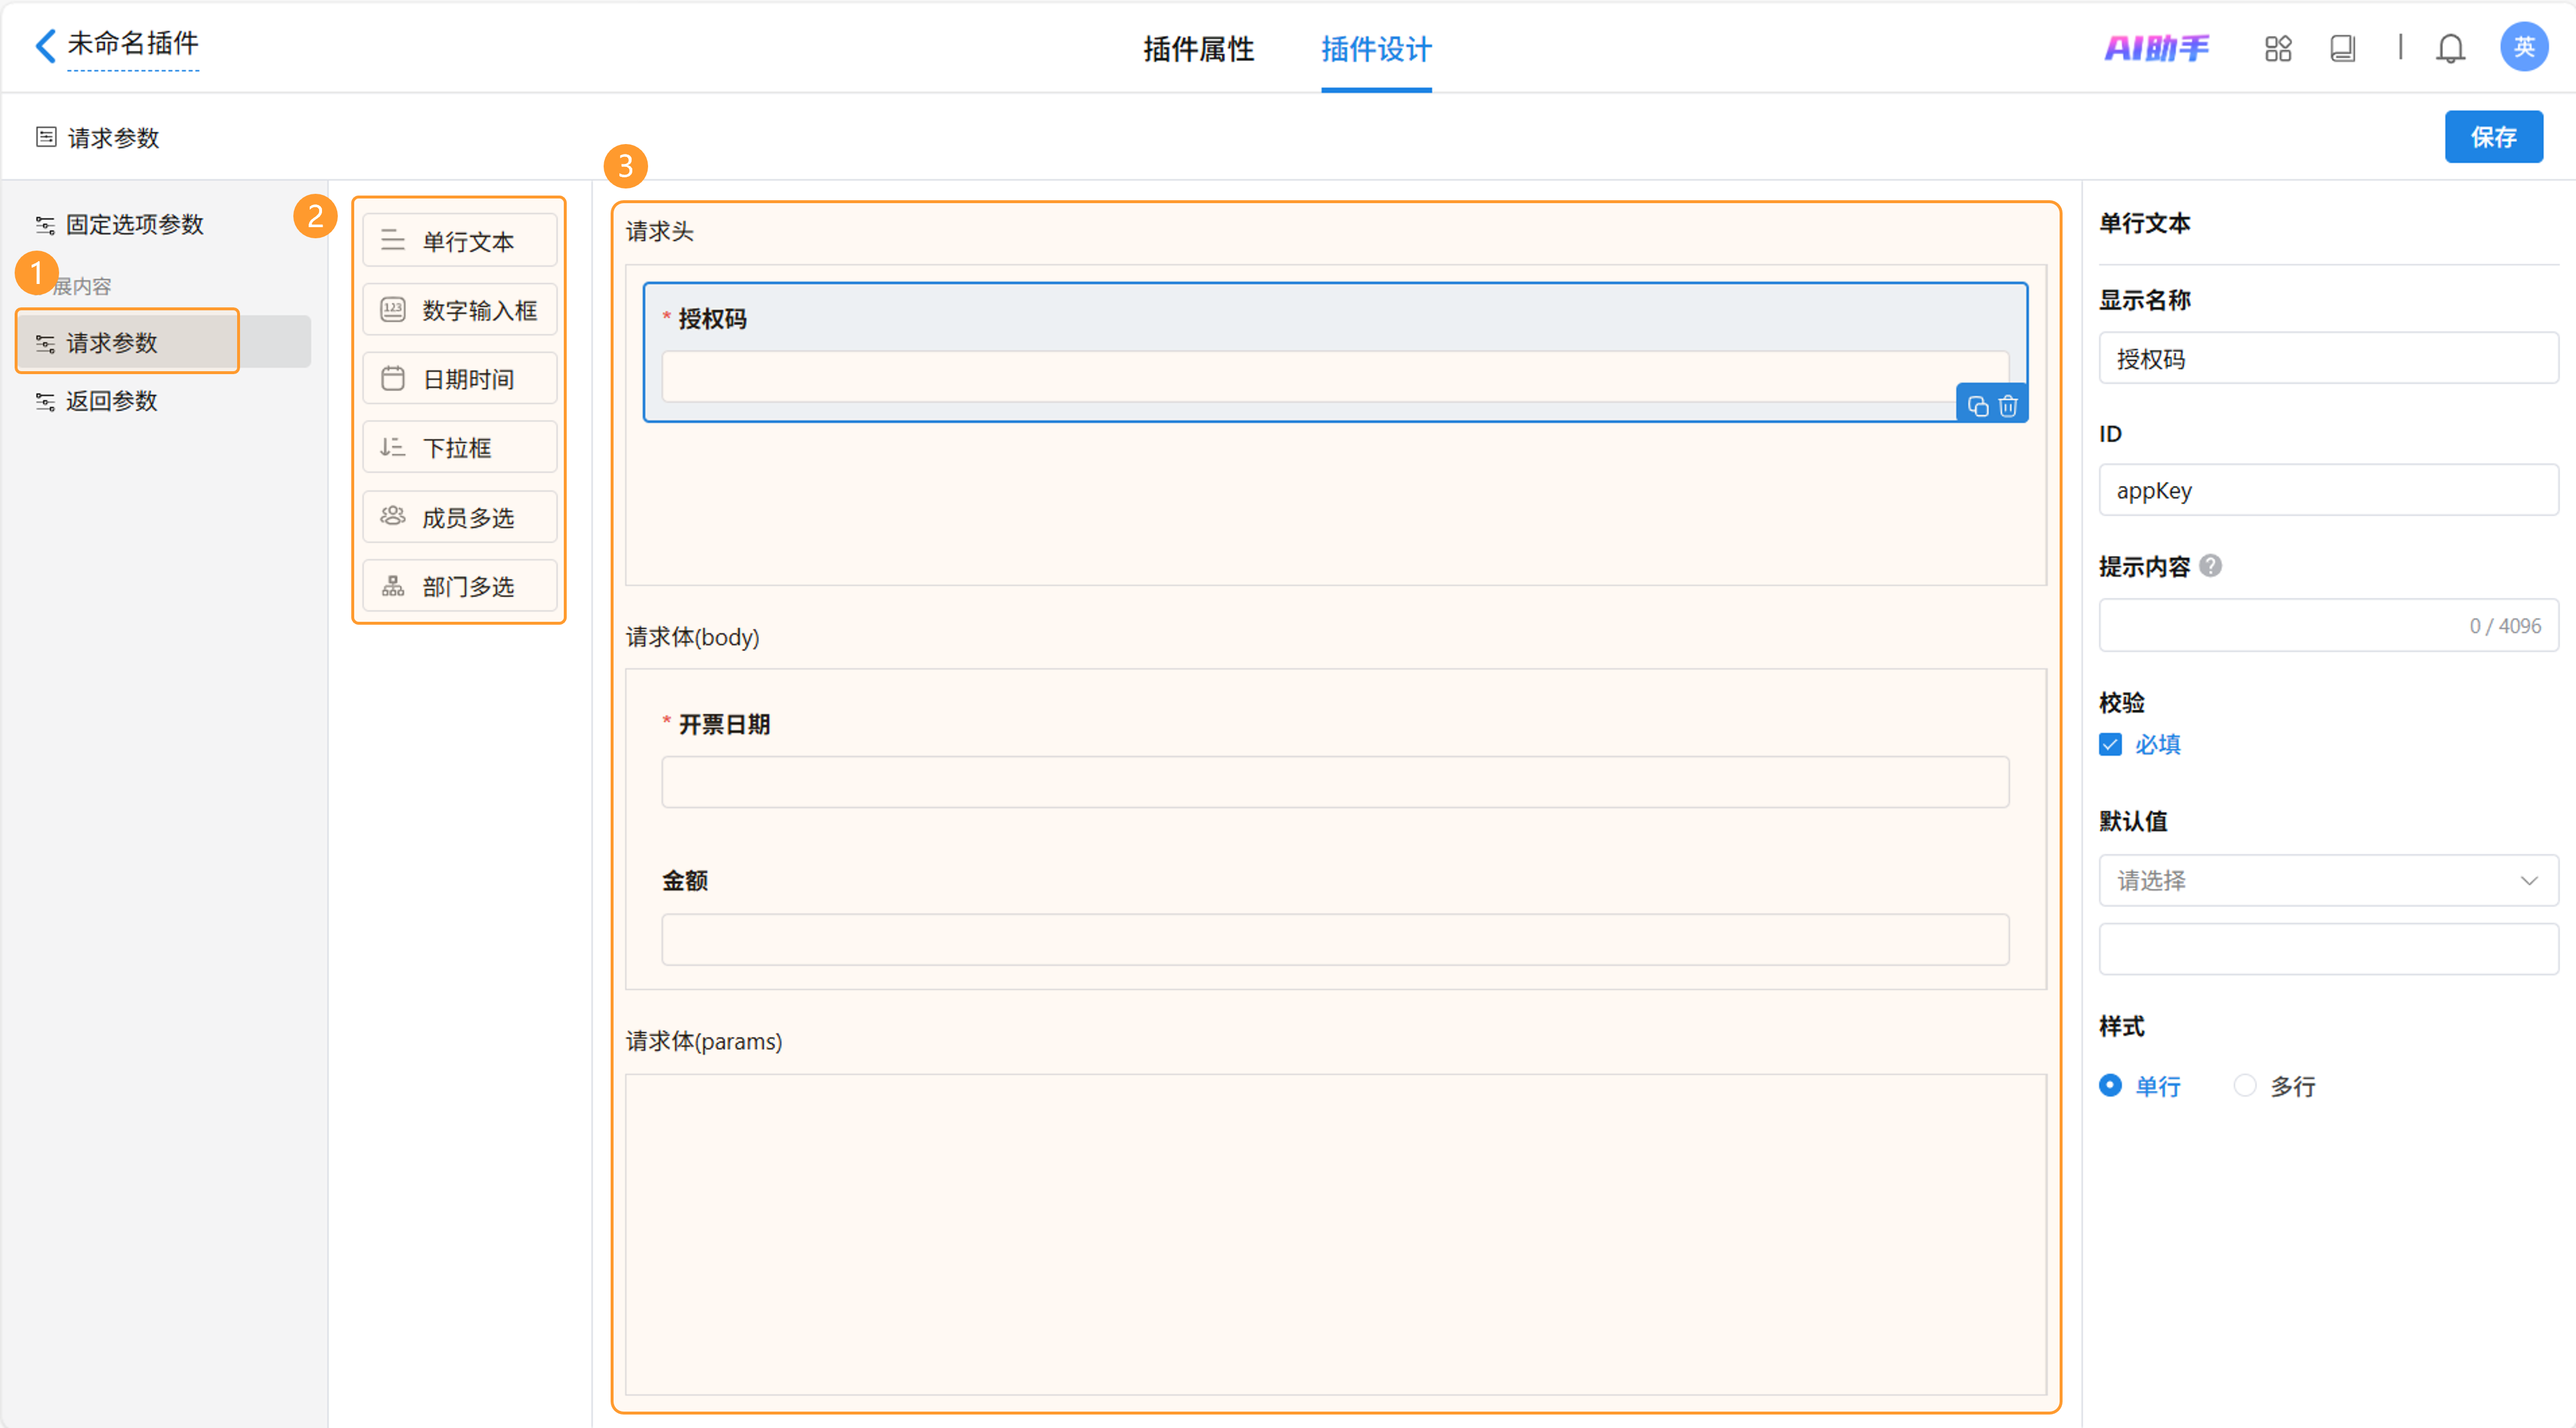Add a 下拉框 component
Image resolution: width=2576 pixels, height=1428 pixels.
(x=459, y=447)
